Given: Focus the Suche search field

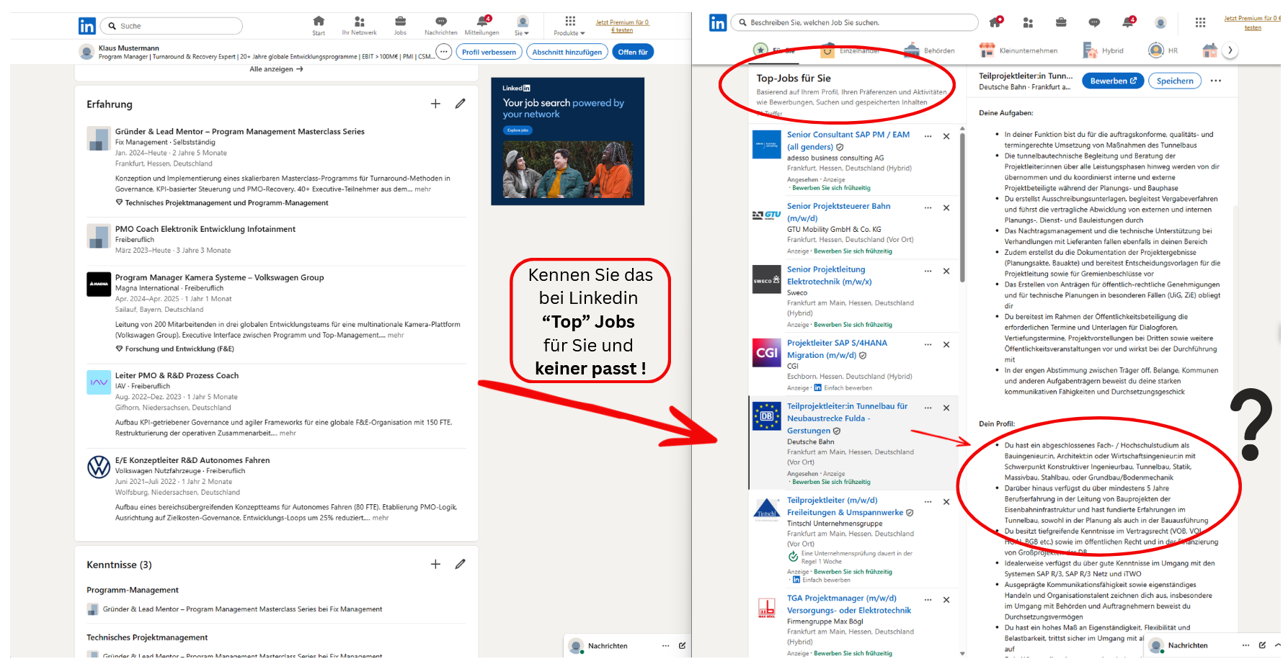Looking at the screenshot, I should click(x=172, y=26).
